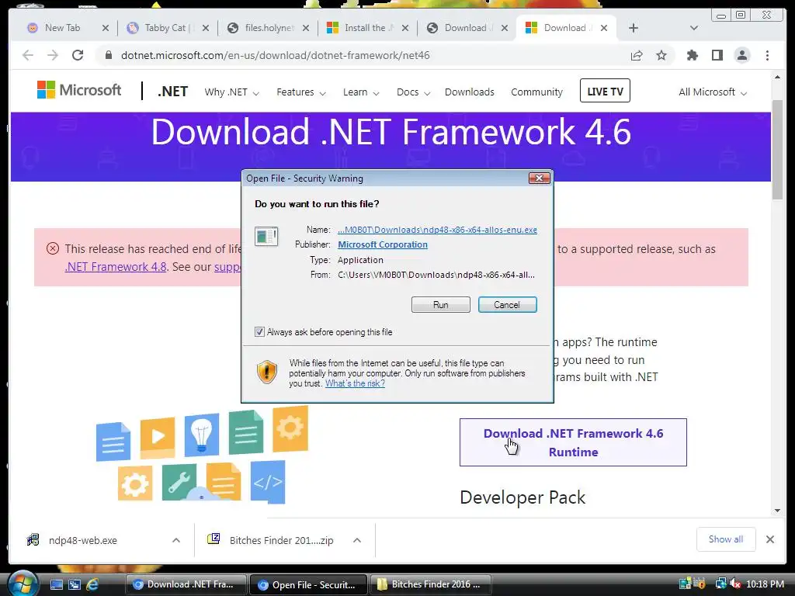Launch Internet Explorer from quick launch
Viewport: 795px width, 596px height.
coord(92,585)
